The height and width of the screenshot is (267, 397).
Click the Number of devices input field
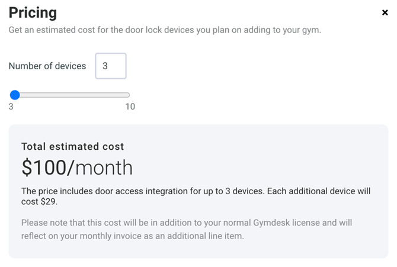(x=111, y=66)
